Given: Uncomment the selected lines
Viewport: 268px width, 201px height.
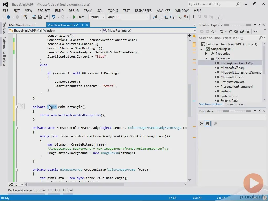Looking at the screenshot, I should point(186,17).
